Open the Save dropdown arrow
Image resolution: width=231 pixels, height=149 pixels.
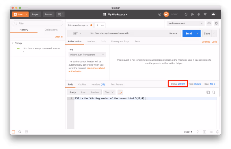(214, 33)
